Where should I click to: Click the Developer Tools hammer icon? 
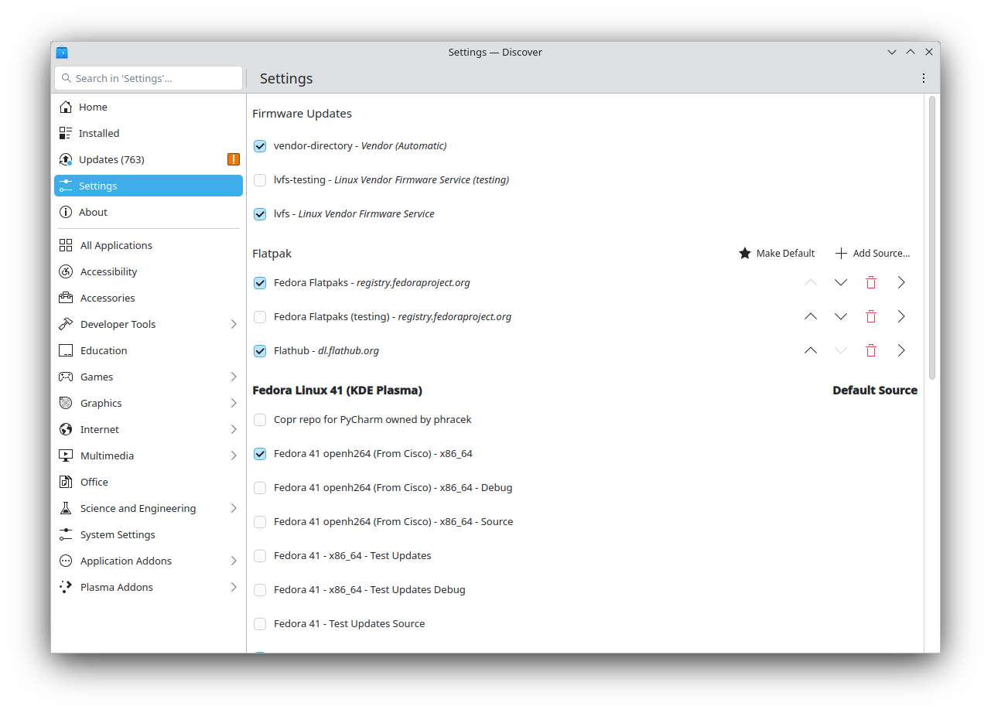[66, 324]
